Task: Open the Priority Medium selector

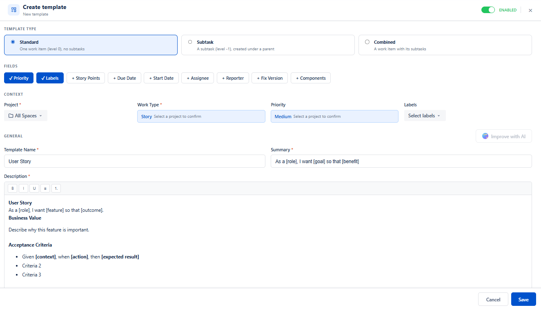Action: coord(334,116)
